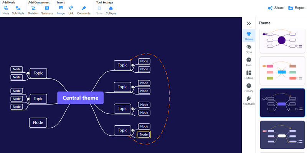Insert a Summary component

coord(47,8)
